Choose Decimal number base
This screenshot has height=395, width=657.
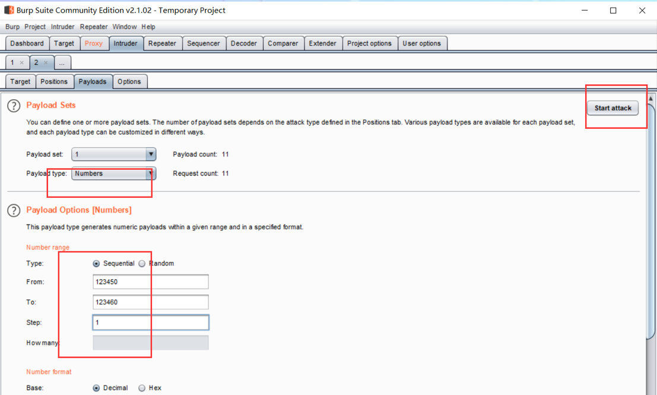(x=96, y=388)
